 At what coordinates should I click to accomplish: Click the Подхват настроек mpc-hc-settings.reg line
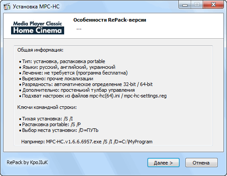[x=93, y=96]
